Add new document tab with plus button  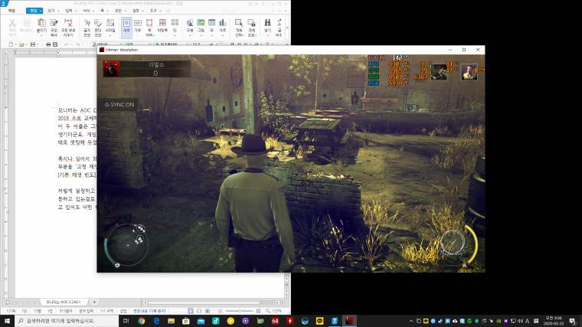click(x=94, y=302)
